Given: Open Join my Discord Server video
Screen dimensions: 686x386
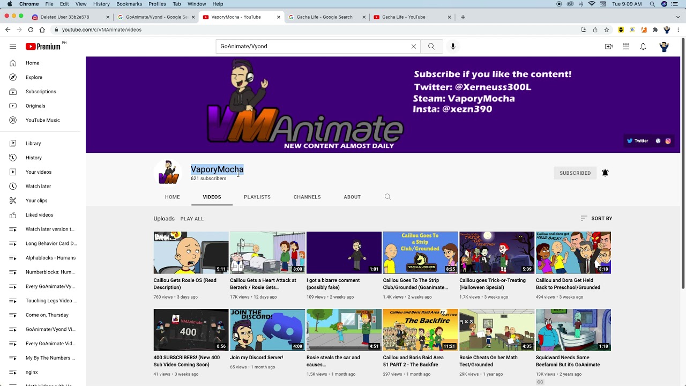Looking at the screenshot, I should click(267, 330).
